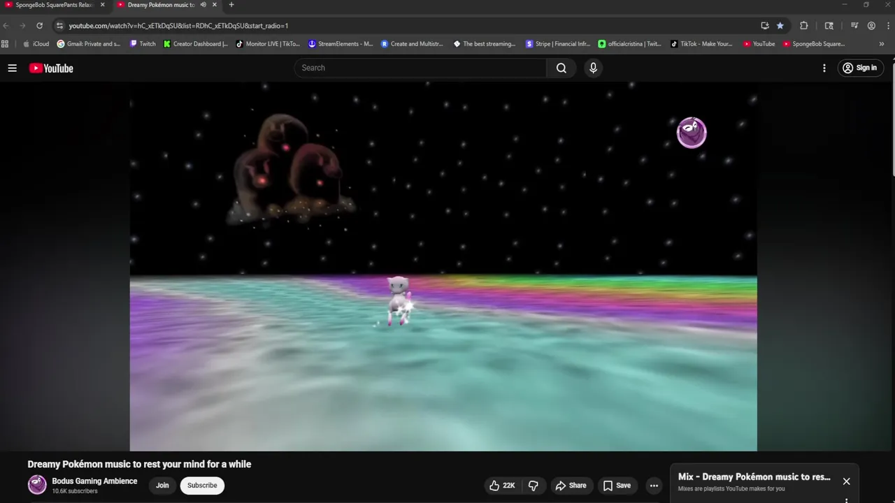Click the YouTube search input field

420,68
